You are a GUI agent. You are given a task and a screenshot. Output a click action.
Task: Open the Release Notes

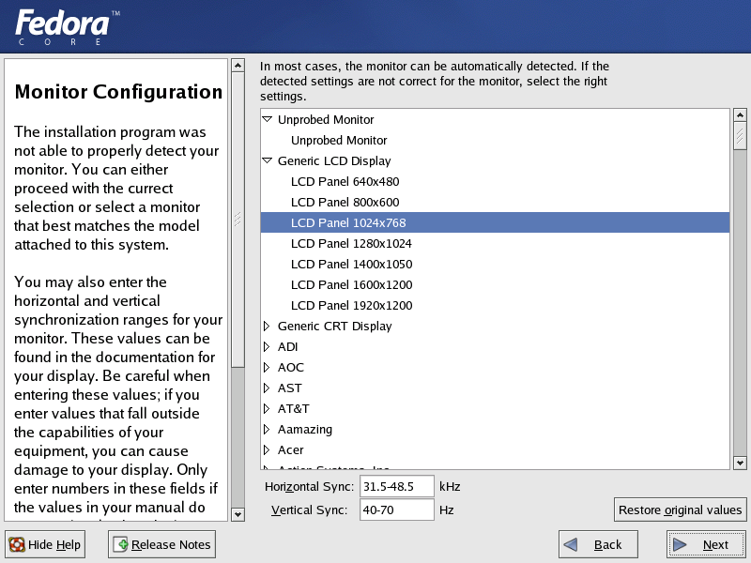[x=161, y=544]
